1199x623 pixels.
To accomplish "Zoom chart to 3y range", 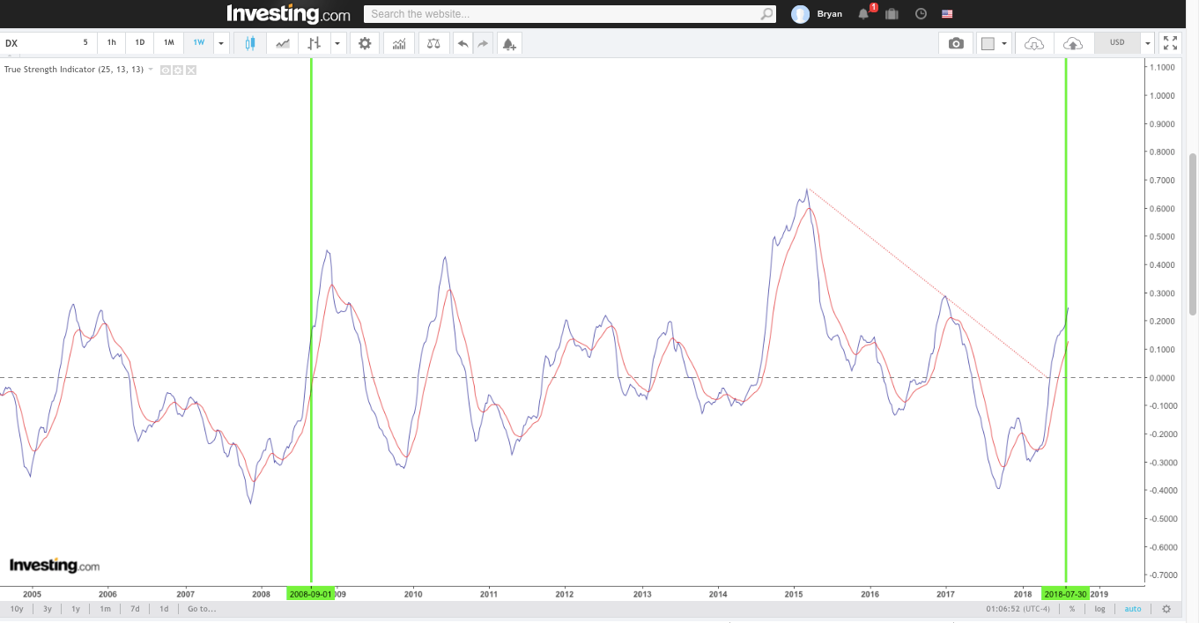I will [48, 609].
